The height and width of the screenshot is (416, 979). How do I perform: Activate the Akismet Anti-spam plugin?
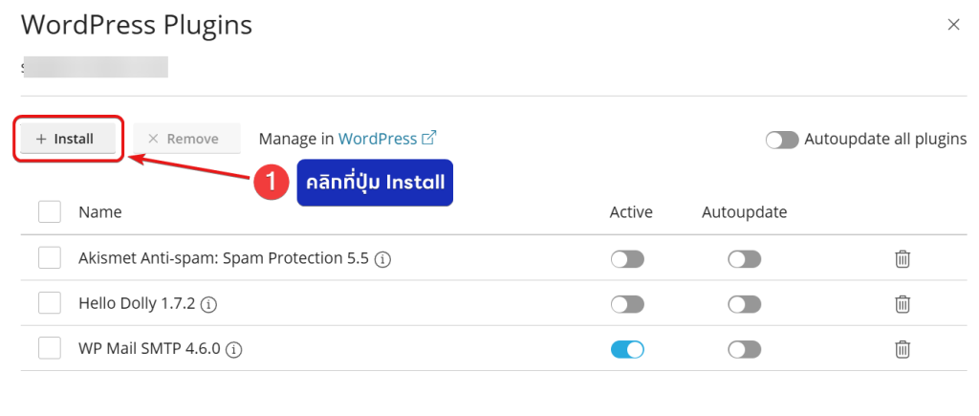627,258
